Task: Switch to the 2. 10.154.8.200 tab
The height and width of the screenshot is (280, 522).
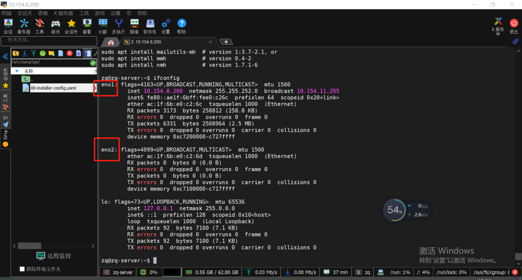Action: pos(145,42)
